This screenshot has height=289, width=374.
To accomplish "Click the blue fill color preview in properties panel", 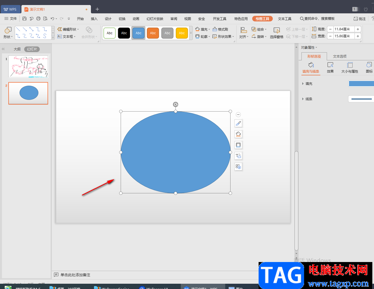I will [x=361, y=83].
